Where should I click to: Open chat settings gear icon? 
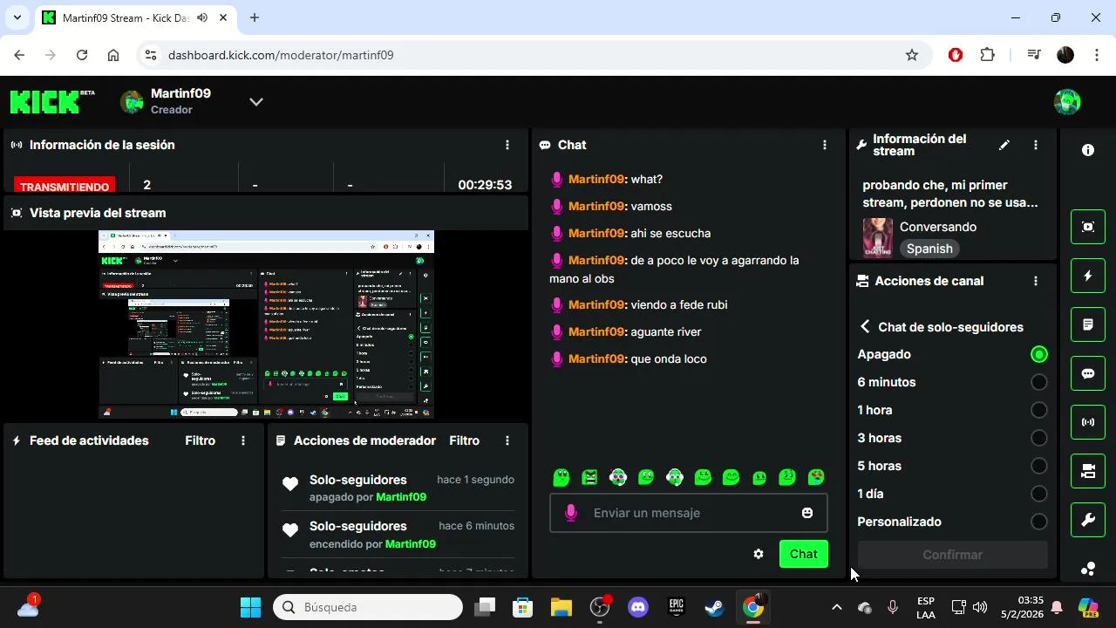[x=759, y=554]
